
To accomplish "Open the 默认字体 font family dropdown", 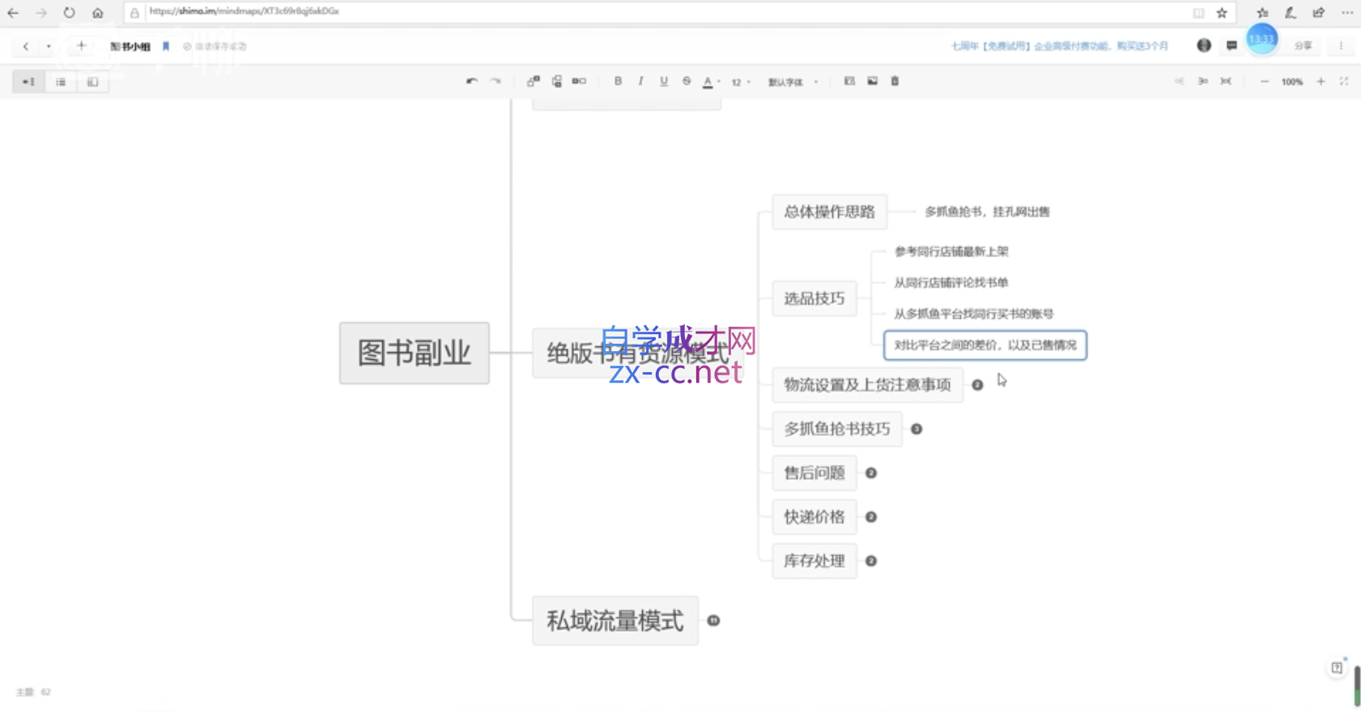I will tap(793, 83).
